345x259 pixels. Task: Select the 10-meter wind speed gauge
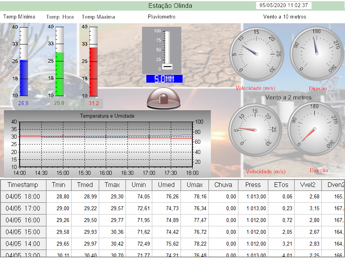point(256,54)
